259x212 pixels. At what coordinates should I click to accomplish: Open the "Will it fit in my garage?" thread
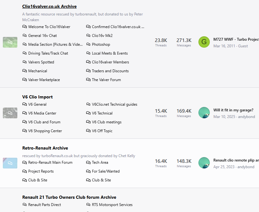pyautogui.click(x=233, y=110)
